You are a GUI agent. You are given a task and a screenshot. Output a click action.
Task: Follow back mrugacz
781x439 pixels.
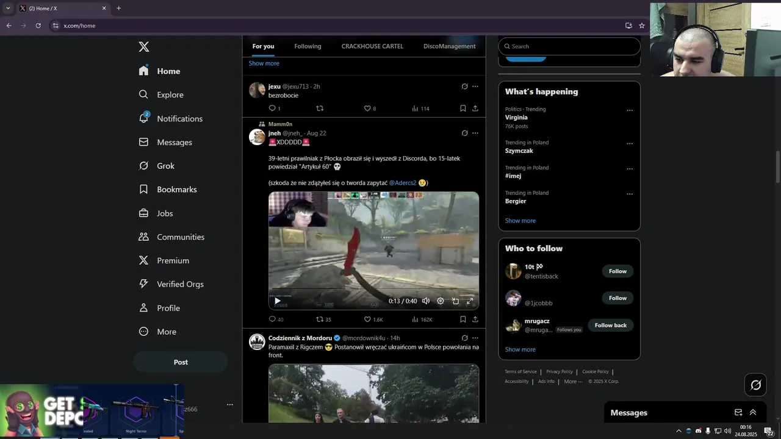click(x=611, y=326)
